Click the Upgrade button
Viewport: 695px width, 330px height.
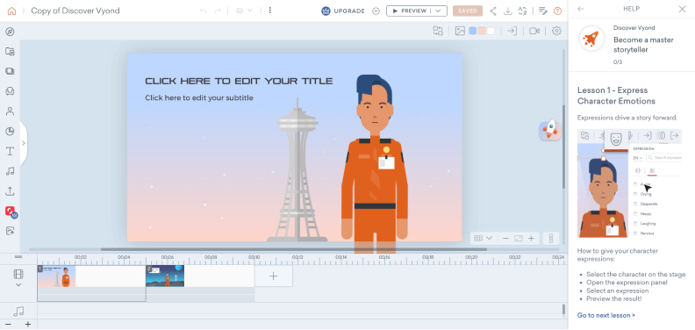click(343, 11)
